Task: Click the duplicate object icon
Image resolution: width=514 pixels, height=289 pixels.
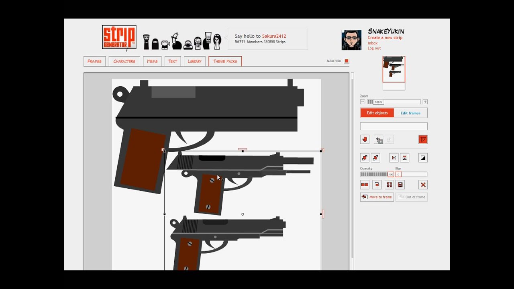Action: click(365, 185)
